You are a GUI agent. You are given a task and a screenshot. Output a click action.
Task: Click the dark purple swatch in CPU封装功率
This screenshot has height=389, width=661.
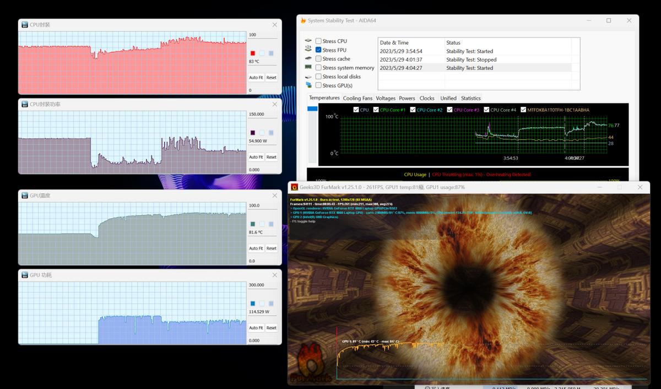click(253, 133)
